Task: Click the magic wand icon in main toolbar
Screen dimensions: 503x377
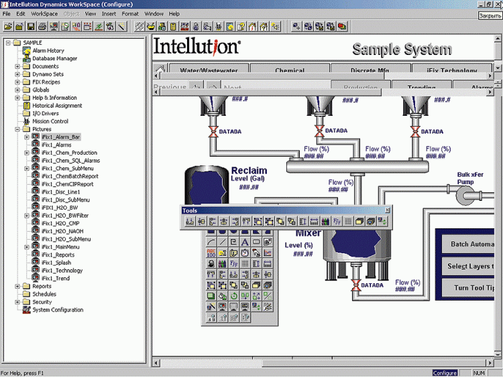Action: 122,26
